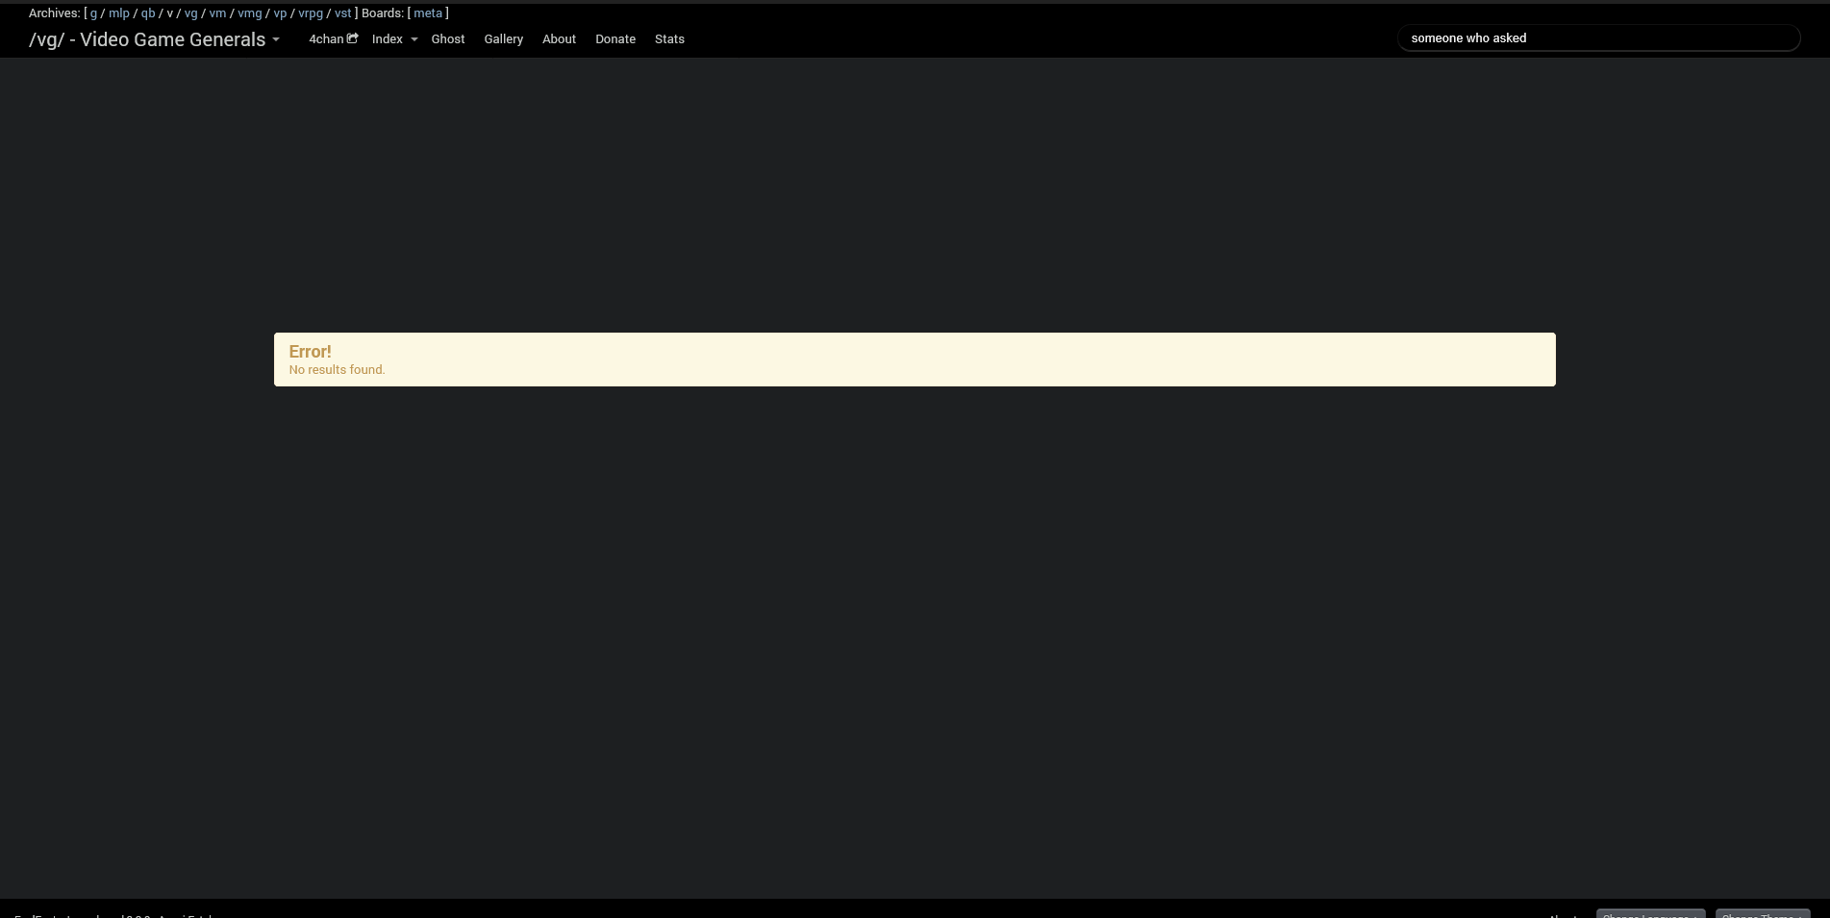The image size is (1830, 918).
Task: Open the /vg/ board title dropdown
Action: click(x=276, y=40)
